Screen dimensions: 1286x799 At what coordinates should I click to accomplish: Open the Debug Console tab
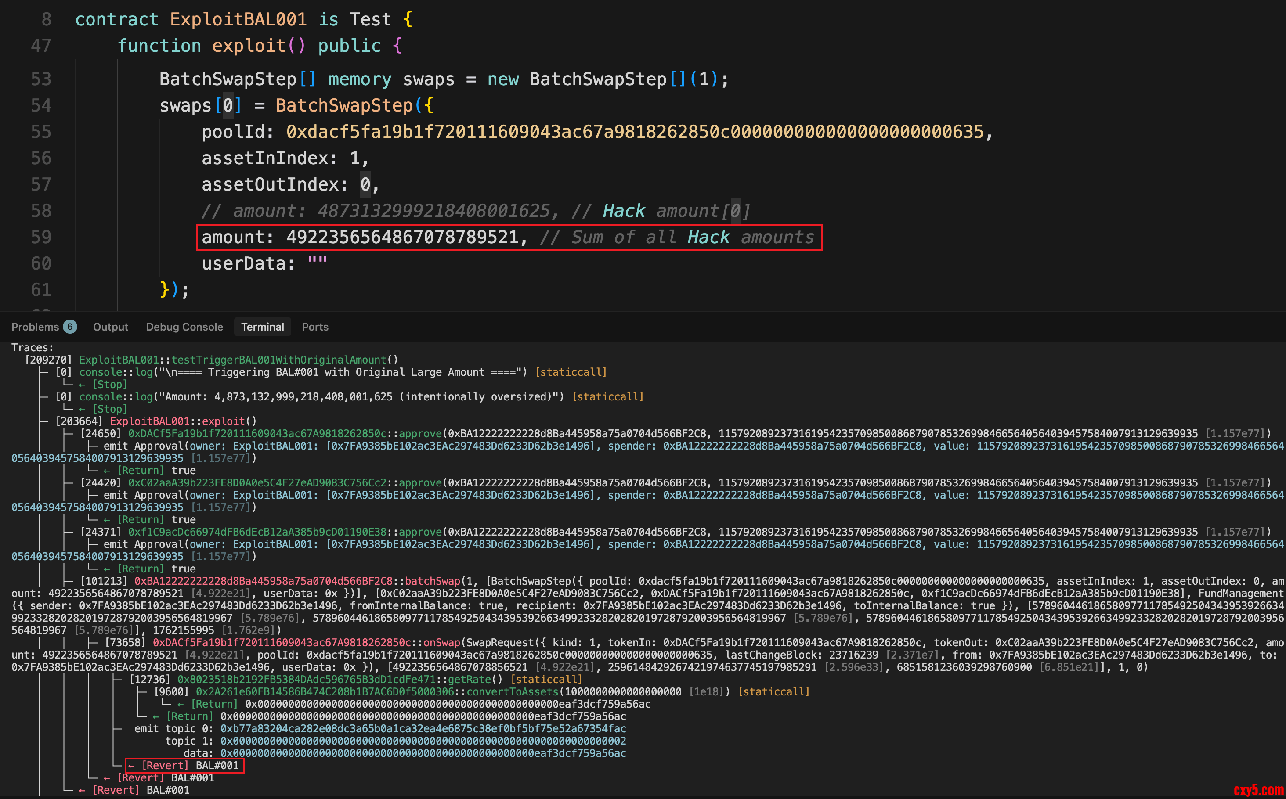[x=184, y=327]
